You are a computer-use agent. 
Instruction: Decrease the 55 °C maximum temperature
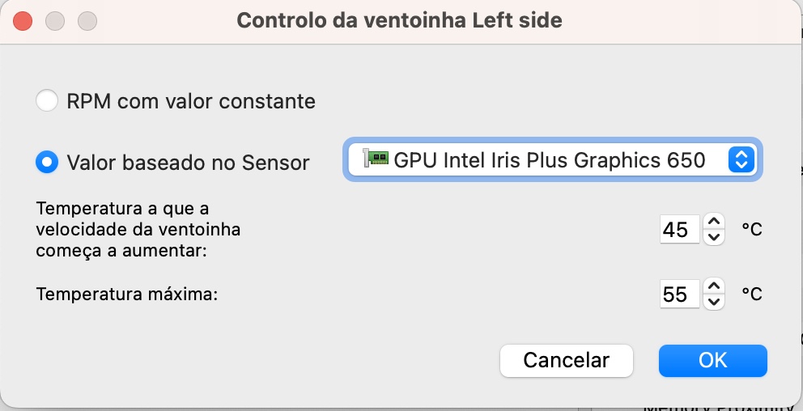click(x=713, y=302)
